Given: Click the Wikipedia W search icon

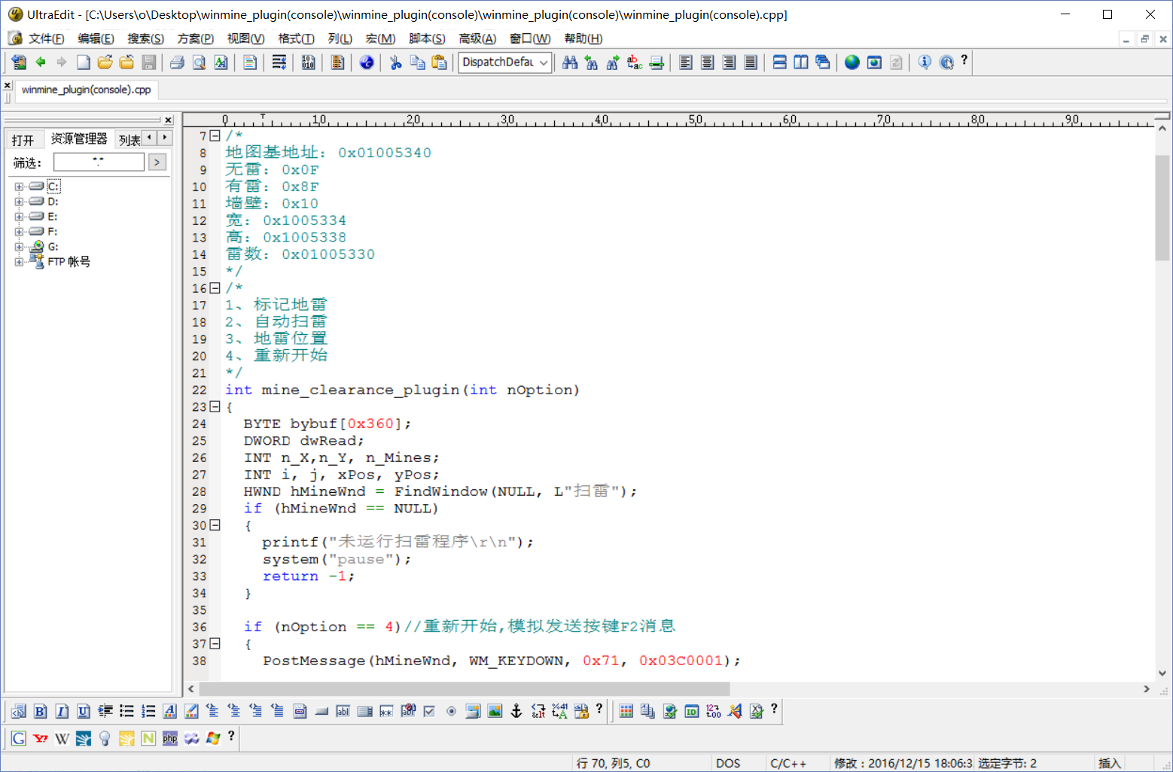Looking at the screenshot, I should [62, 738].
